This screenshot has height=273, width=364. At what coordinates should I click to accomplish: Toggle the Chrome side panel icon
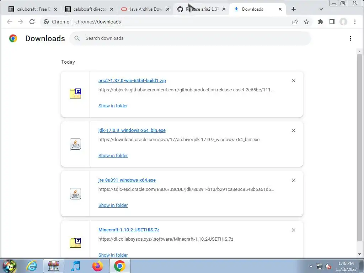(332, 22)
